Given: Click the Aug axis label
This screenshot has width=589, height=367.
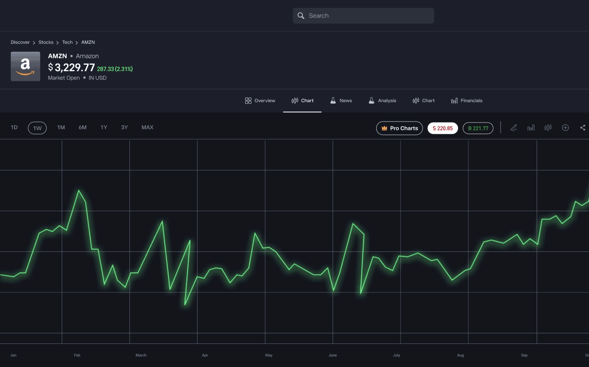Looking at the screenshot, I should 460,355.
